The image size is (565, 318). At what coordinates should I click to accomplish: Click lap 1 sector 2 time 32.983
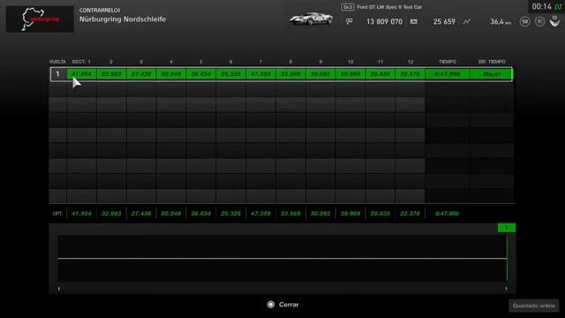[111, 74]
